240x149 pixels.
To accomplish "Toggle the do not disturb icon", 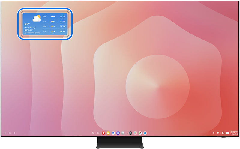I will click(x=223, y=133).
